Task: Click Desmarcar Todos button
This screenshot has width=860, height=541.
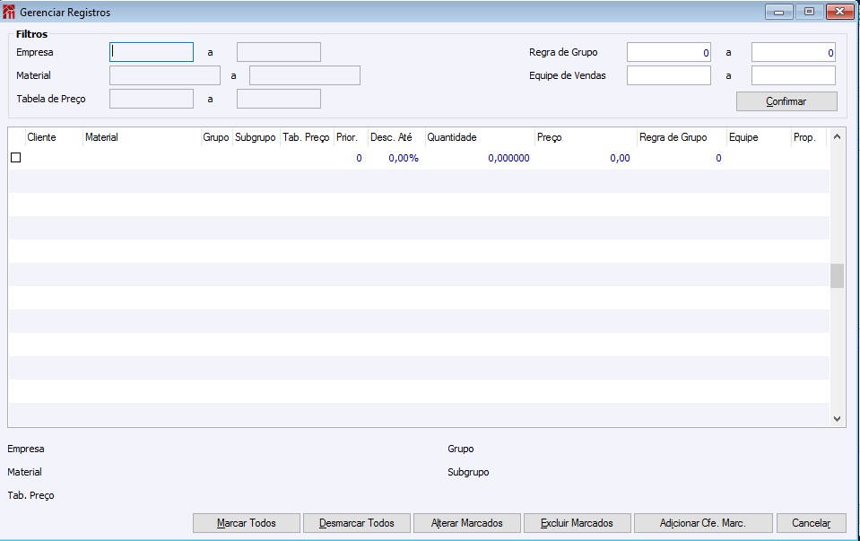Action: (x=357, y=523)
